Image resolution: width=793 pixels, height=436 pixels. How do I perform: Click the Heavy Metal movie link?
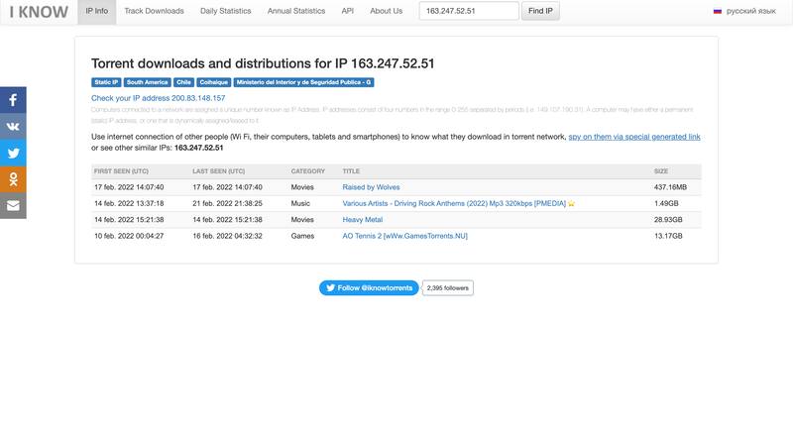(362, 219)
